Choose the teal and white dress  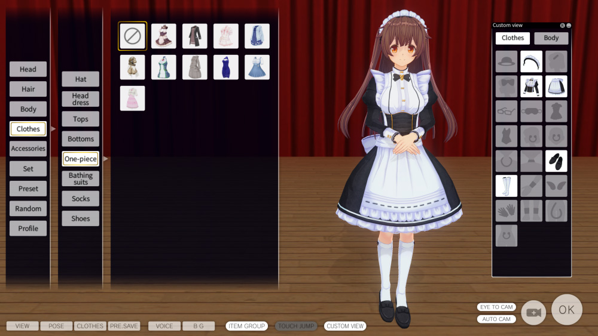click(x=164, y=67)
